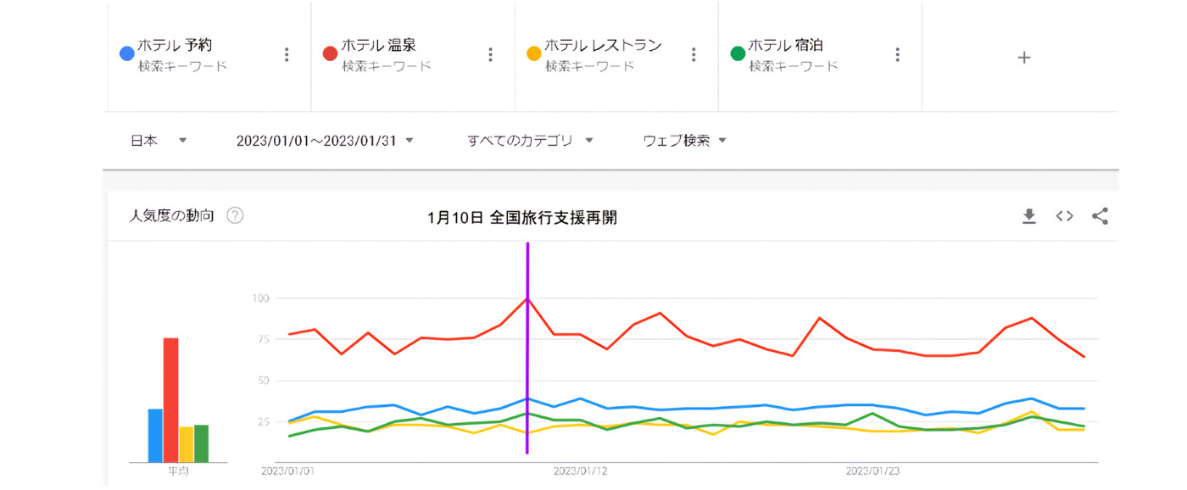Open more options for ホテル レストラン term
The width and height of the screenshot is (1187, 490).
(x=694, y=55)
